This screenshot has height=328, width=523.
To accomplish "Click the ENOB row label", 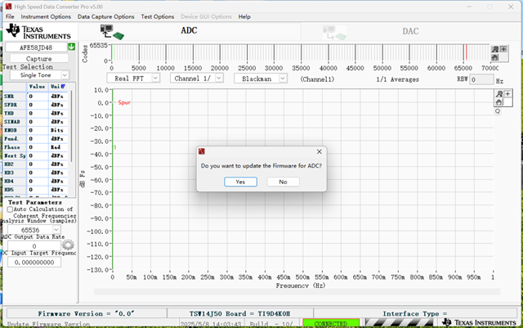I will tap(15, 130).
